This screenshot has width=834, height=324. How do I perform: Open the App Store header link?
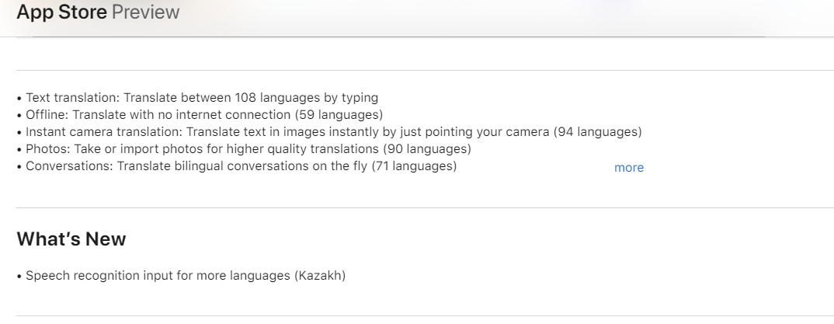(61, 12)
